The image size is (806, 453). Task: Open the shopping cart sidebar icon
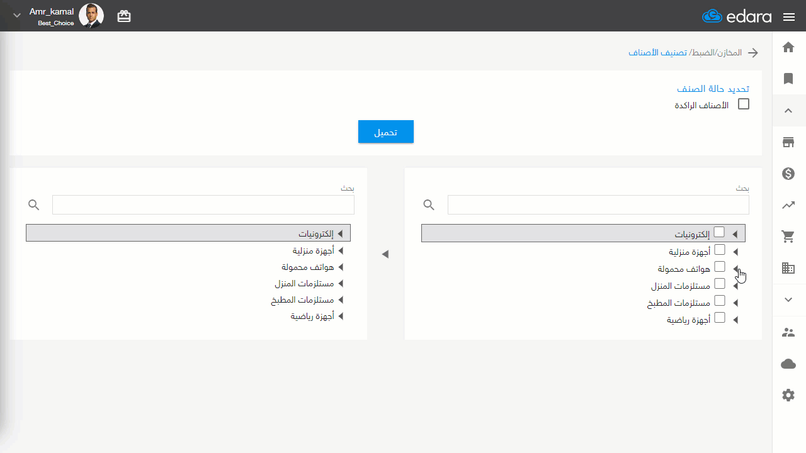pos(788,237)
